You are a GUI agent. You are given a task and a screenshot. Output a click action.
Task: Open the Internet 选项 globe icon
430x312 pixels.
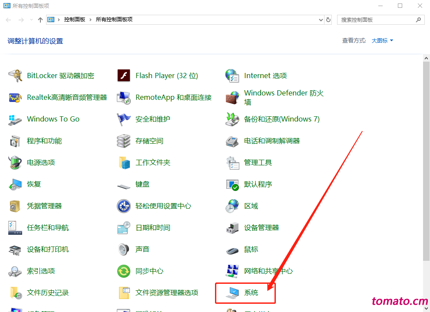point(232,76)
